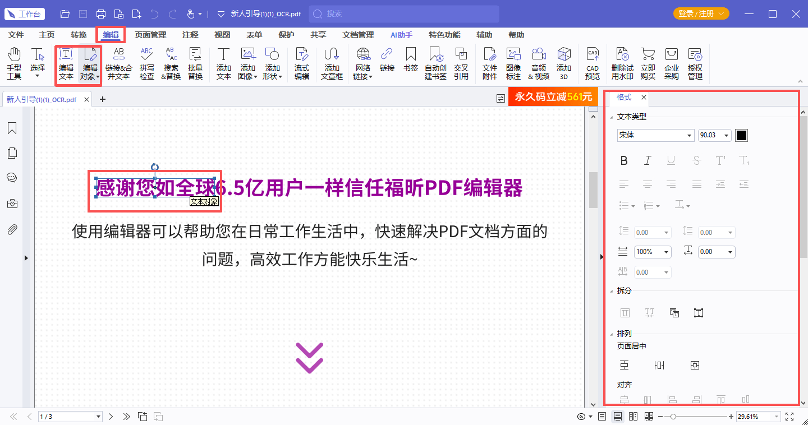The height and width of the screenshot is (425, 808).
Task: Open the comments panel in left sidebar
Action: tap(12, 178)
